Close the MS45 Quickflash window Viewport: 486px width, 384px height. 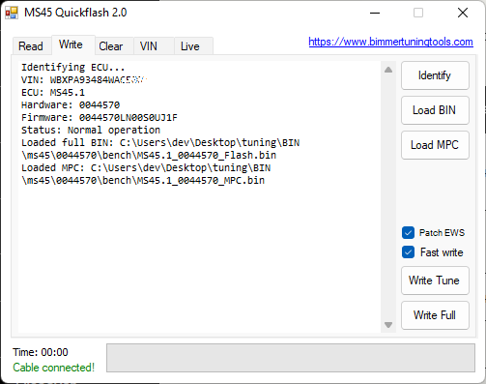463,13
